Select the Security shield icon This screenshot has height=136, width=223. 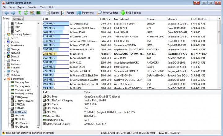8,68
